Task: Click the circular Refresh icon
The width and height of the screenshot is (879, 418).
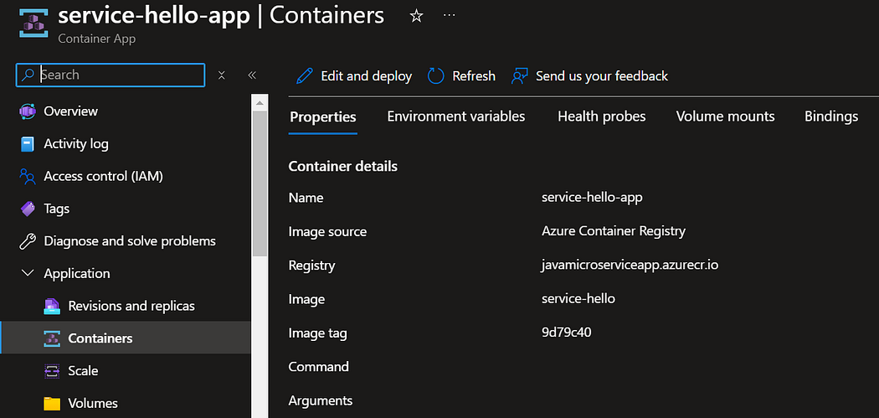Action: [x=435, y=75]
